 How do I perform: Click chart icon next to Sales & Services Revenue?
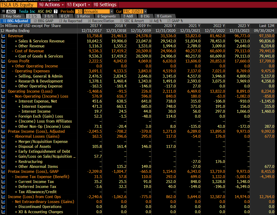click(3, 41)
